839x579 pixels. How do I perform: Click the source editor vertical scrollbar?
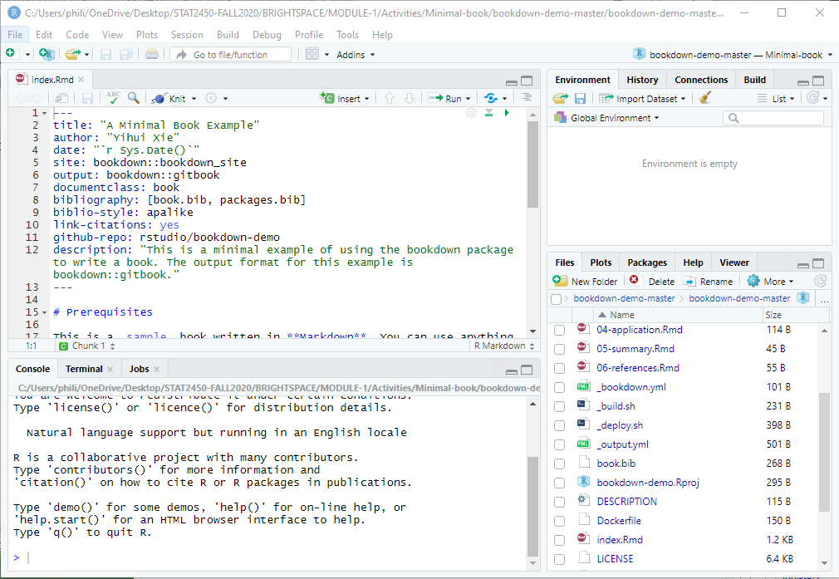click(x=532, y=164)
